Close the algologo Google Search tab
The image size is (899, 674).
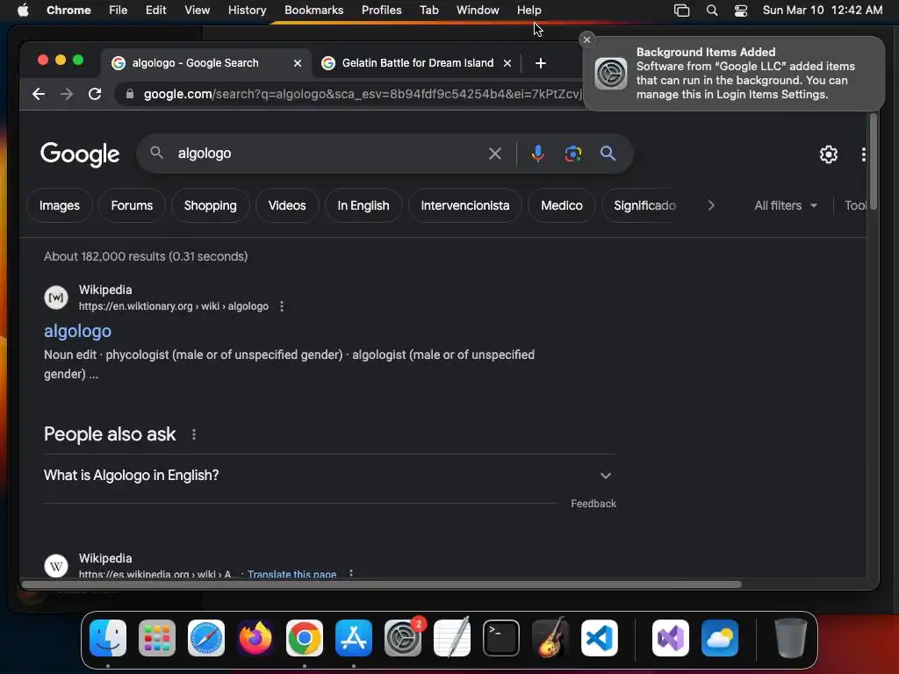pos(297,63)
